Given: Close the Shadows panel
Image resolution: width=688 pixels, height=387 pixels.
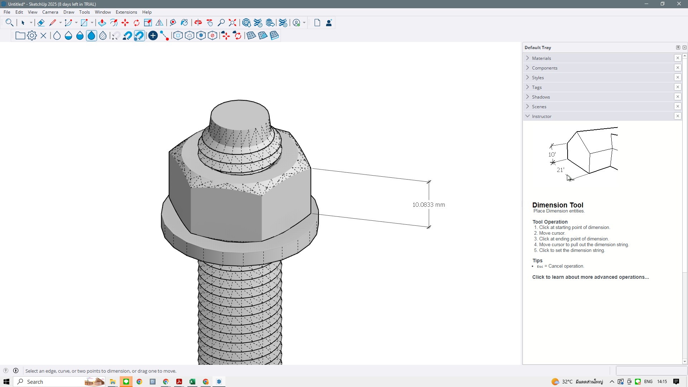Looking at the screenshot, I should [x=677, y=97].
